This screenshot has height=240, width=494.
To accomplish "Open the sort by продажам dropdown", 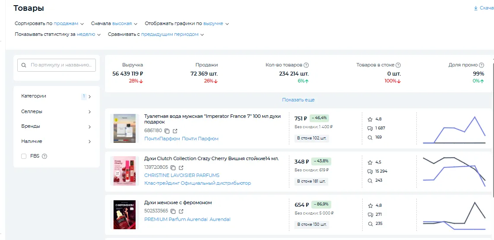I will (69, 24).
